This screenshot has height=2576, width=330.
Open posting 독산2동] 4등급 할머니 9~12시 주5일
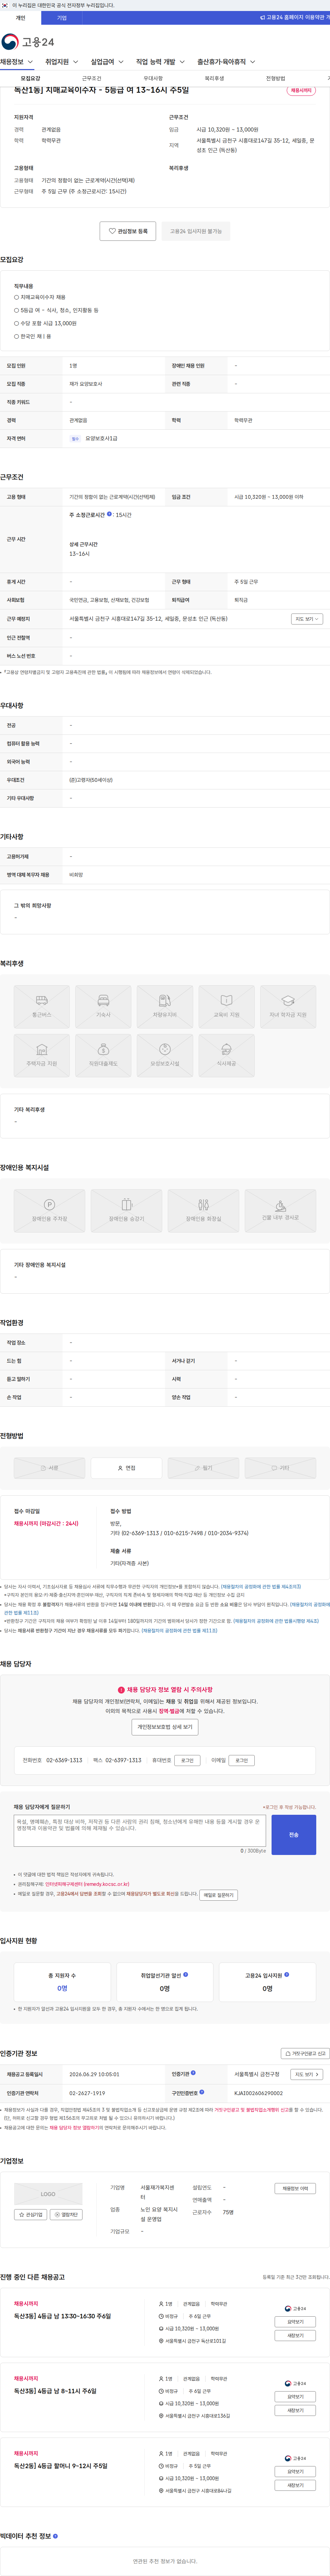coord(60,2466)
